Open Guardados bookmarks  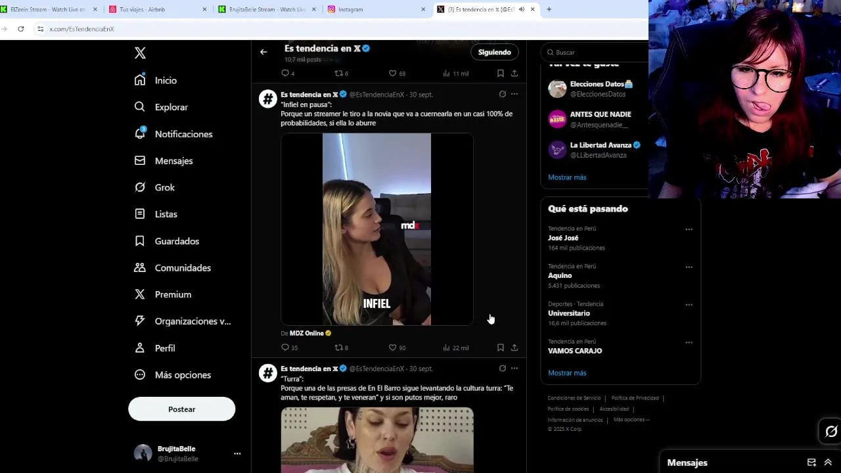pyautogui.click(x=167, y=241)
